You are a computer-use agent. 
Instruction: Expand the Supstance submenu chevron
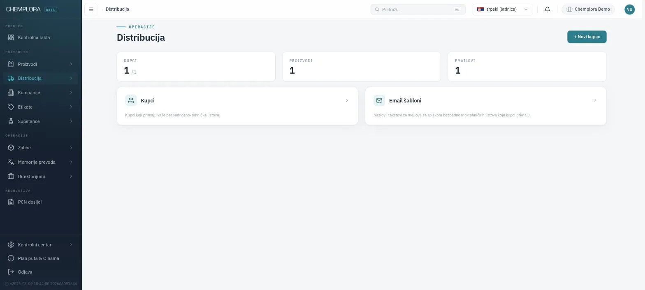point(71,121)
